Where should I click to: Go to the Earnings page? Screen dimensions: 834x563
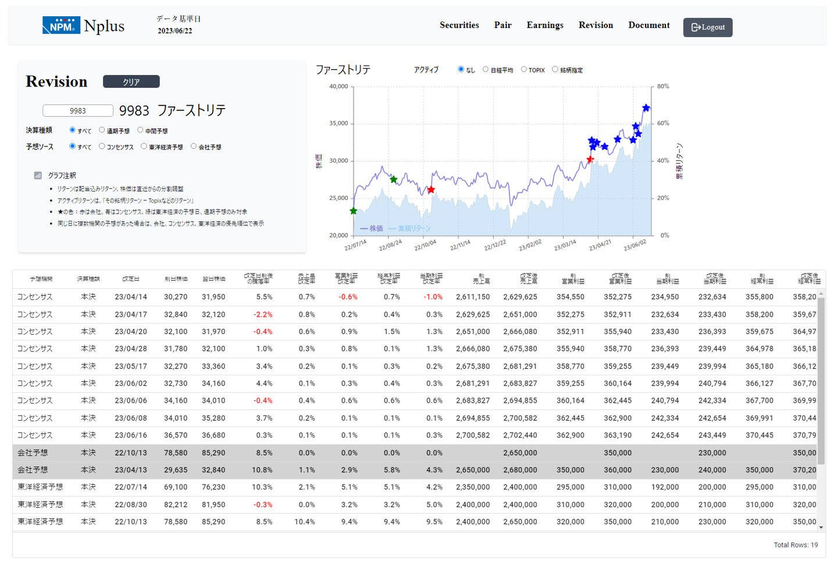pyautogui.click(x=544, y=25)
